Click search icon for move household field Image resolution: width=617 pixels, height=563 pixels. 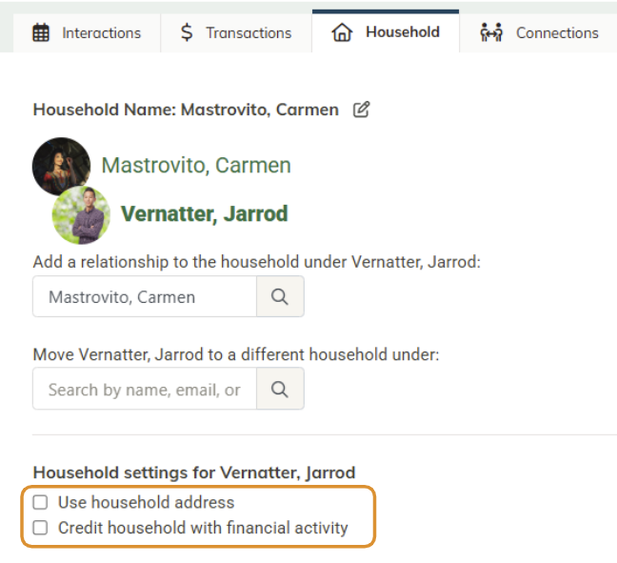280,389
